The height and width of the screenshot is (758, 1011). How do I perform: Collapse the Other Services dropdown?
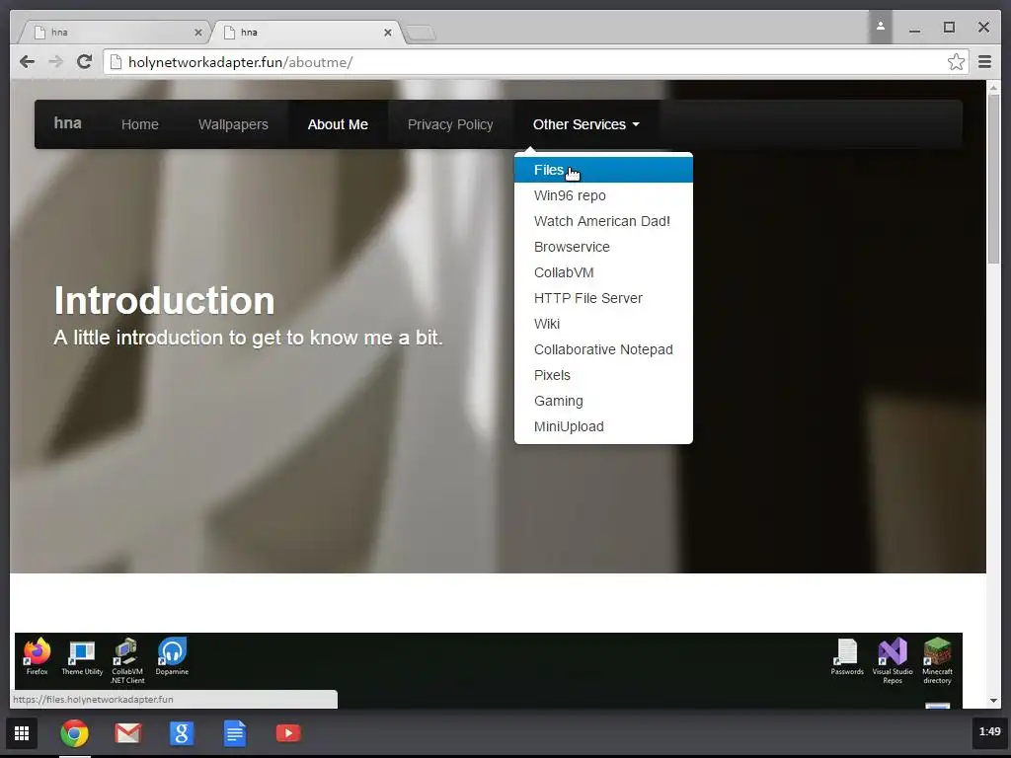pos(586,124)
